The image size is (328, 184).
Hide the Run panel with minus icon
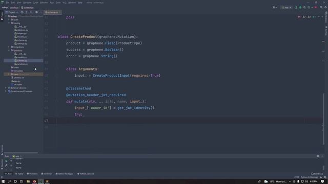322,156
